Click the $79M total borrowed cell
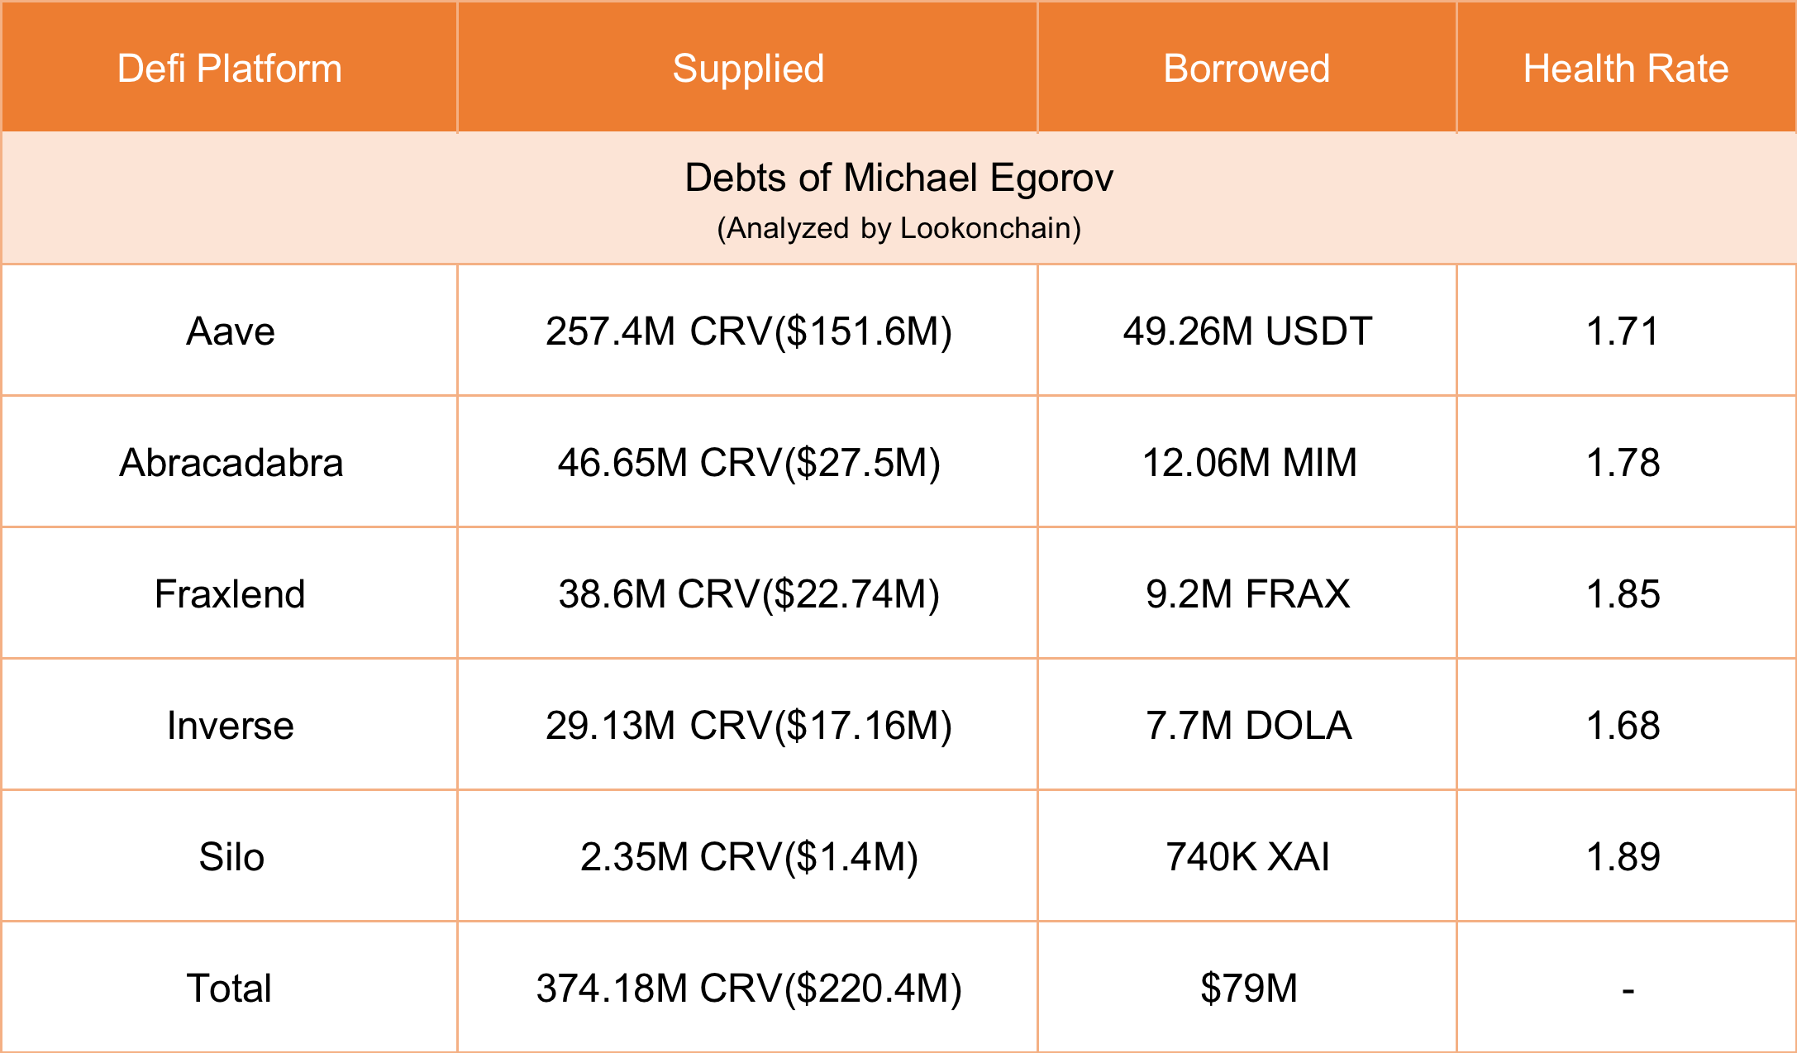This screenshot has width=1797, height=1053. click(1248, 989)
